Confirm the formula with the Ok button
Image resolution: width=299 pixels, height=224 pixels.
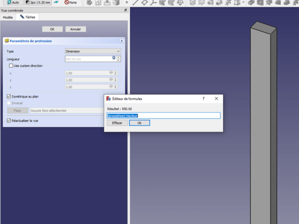tap(140, 123)
